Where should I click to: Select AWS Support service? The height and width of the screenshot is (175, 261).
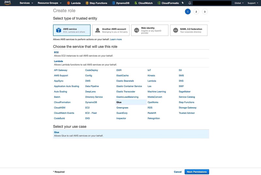[x=61, y=76]
